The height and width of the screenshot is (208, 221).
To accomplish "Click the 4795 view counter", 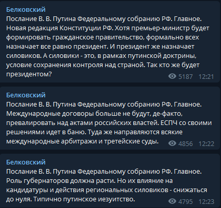I will click(x=186, y=202).
